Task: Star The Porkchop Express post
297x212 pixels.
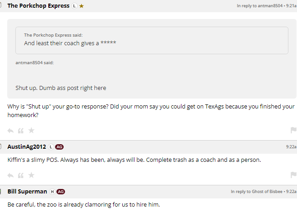Action: [x=31, y=131]
